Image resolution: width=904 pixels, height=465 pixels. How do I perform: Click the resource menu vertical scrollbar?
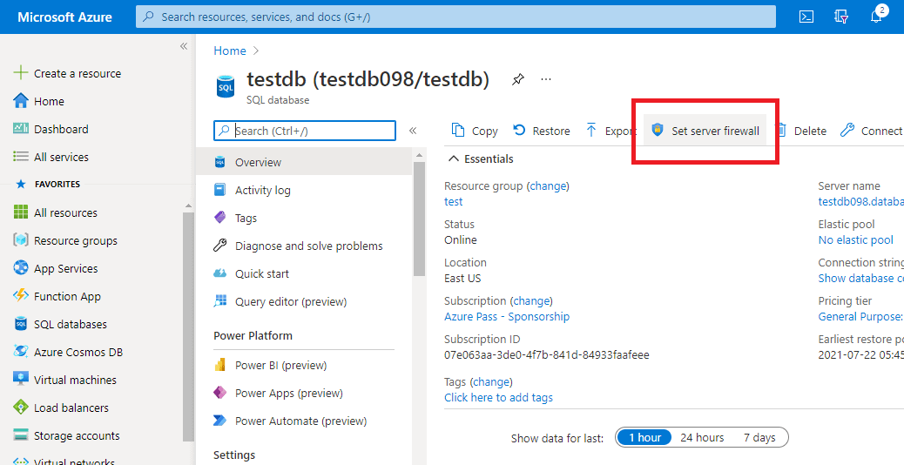click(419, 219)
